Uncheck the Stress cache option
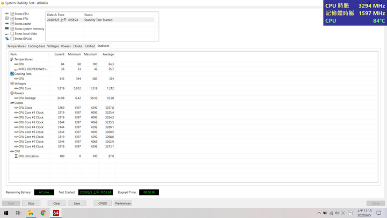Viewport: 387px width, 218px height. click(x=12, y=24)
